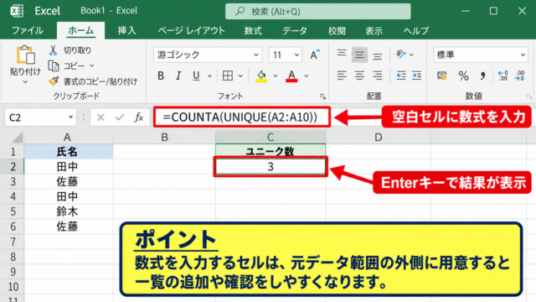Image resolution: width=536 pixels, height=302 pixels.
Task: Increase indent in the alignment group
Action: pos(417,75)
